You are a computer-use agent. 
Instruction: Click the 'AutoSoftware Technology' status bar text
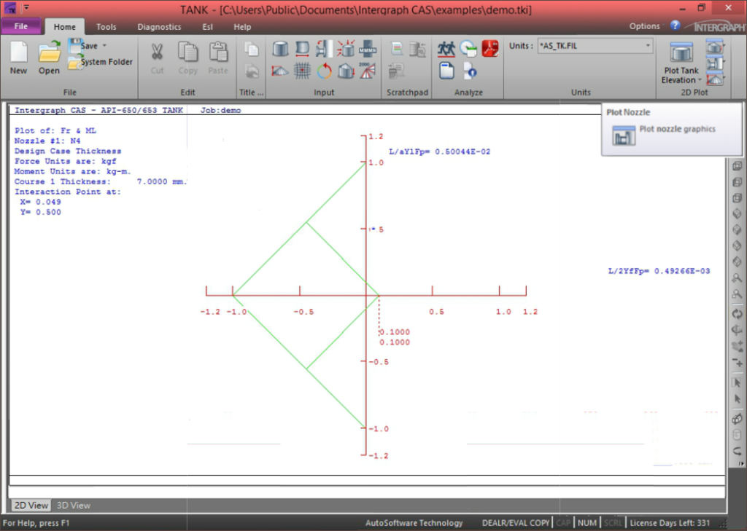414,523
